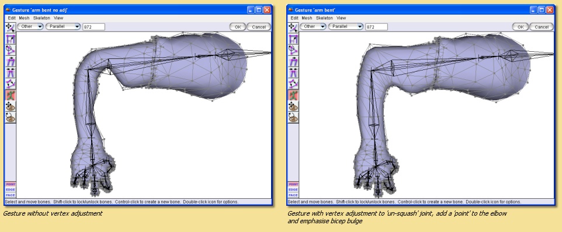Enable EDGE selection mode in Gesture 'arm bent' window

pos(293,189)
